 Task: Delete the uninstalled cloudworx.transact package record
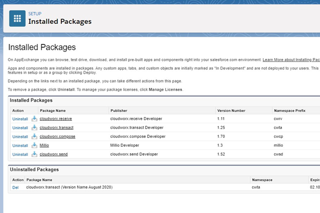click(x=15, y=188)
